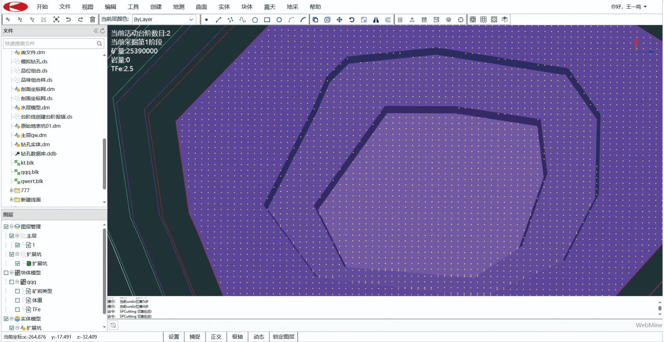
Task: Open the 视图 menu
Action: 88,7
